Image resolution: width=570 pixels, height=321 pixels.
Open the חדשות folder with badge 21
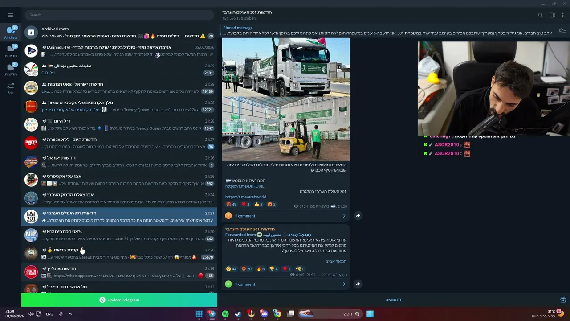(11, 69)
